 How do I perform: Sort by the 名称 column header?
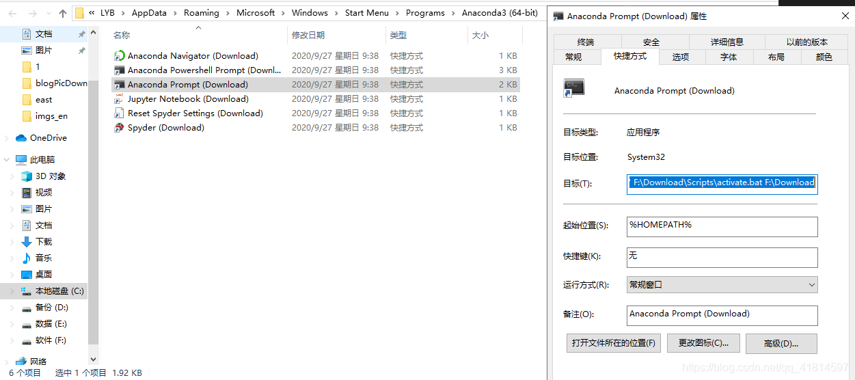click(198, 35)
